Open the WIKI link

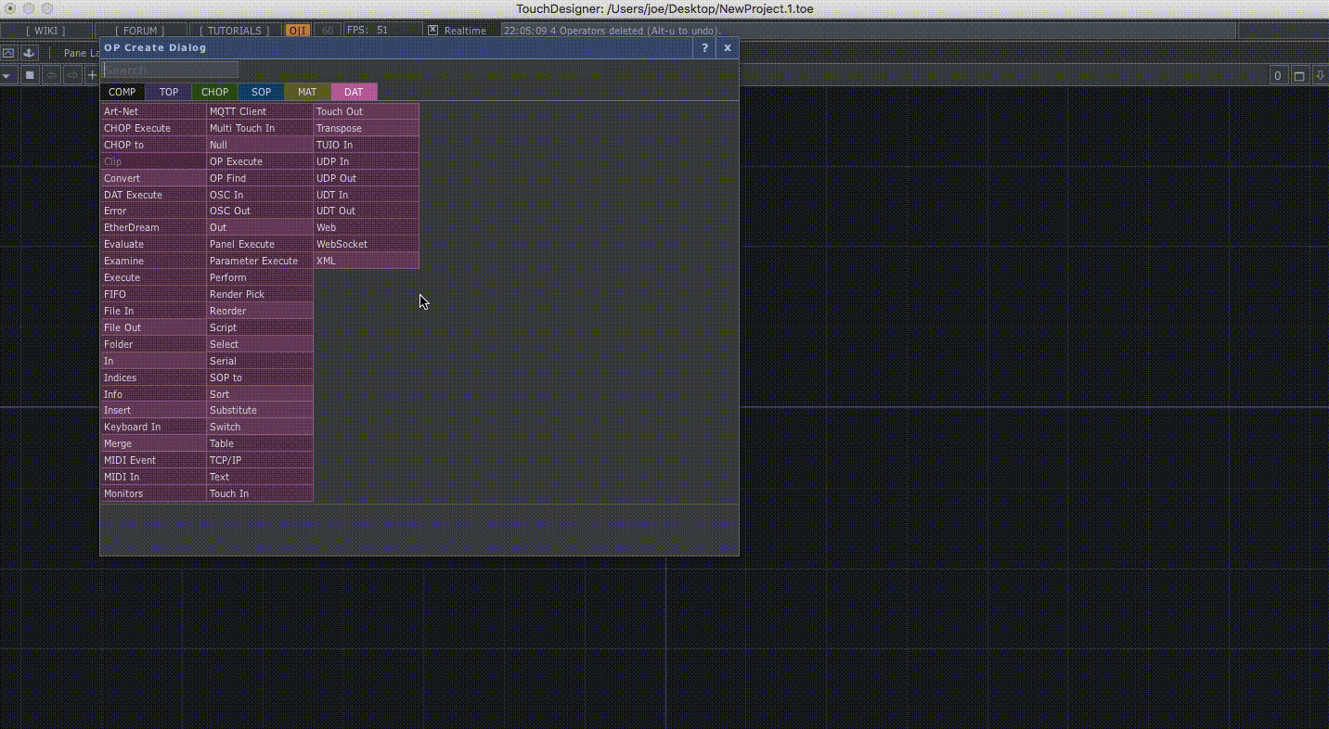(x=45, y=31)
